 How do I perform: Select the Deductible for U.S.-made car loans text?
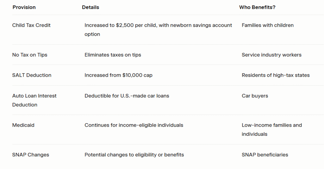pos(127,96)
